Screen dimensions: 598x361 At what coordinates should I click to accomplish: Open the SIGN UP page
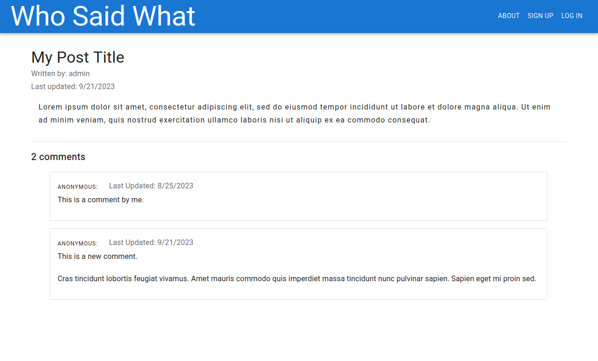tap(540, 16)
